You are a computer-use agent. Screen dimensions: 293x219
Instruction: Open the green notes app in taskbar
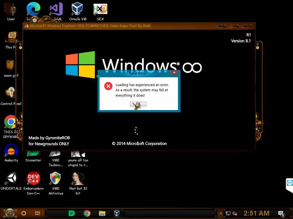coord(72,213)
